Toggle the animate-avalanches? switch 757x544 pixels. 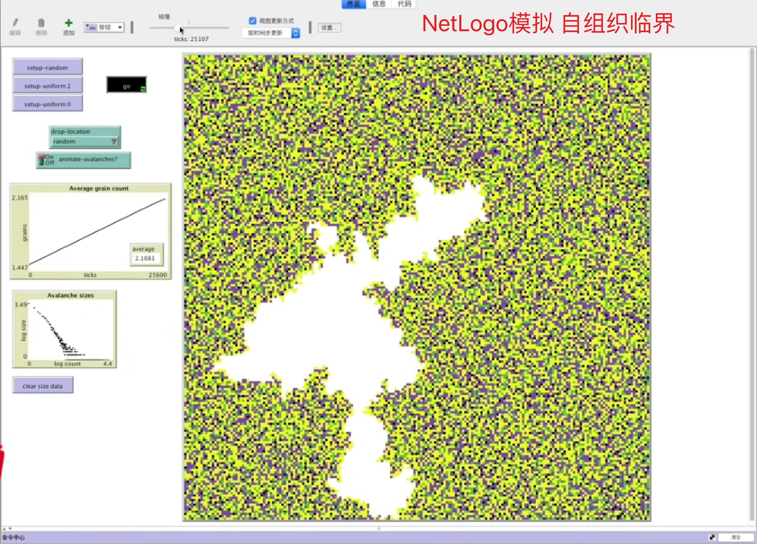point(42,160)
